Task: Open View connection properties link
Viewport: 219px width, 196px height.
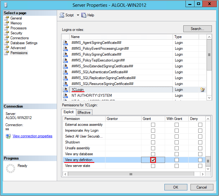Action: [32, 136]
